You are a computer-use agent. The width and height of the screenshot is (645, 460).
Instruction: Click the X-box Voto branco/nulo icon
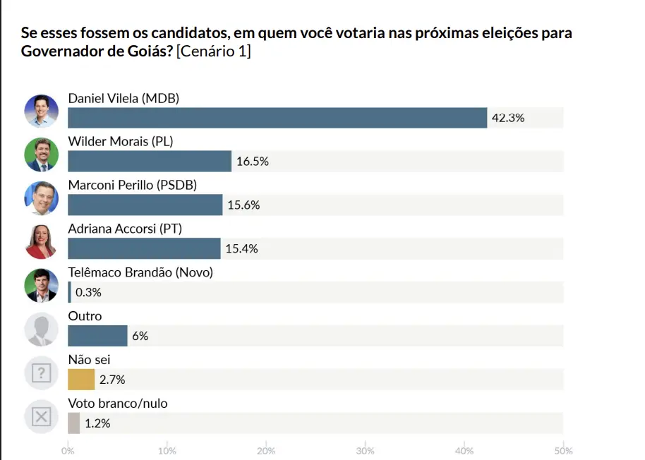point(42,417)
